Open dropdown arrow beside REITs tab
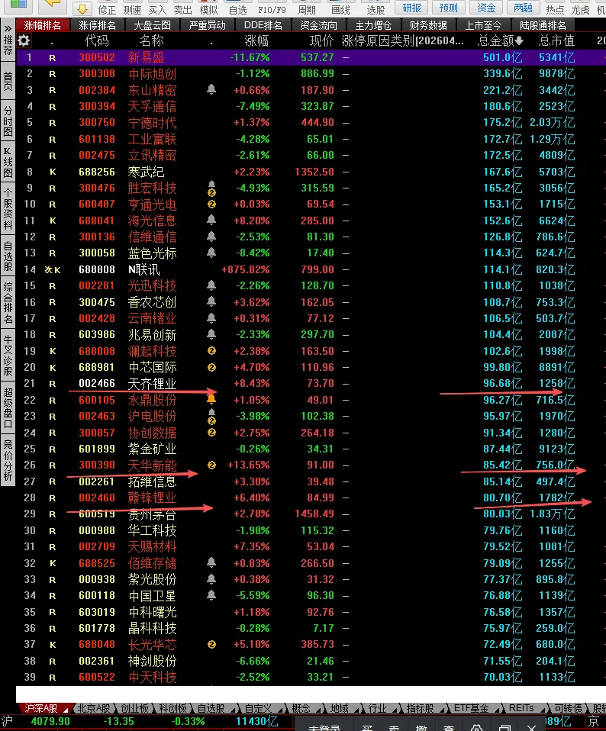 [543, 710]
